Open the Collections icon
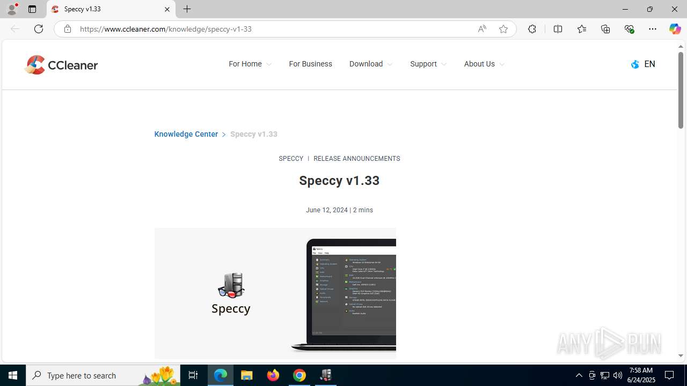This screenshot has height=386, width=687. (x=605, y=29)
